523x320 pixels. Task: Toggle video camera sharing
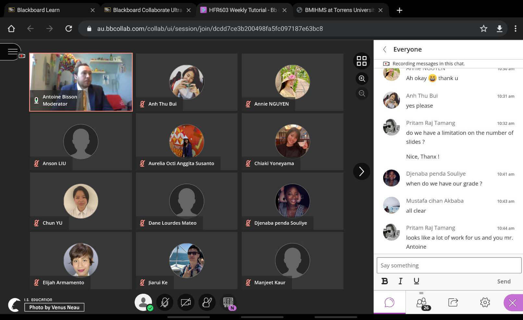186,302
